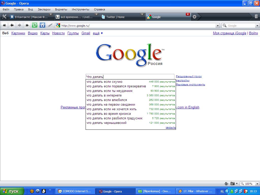Screen dimensions: 260x195
Task: Close suggestions with закрыть link
Action: tap(171, 127)
